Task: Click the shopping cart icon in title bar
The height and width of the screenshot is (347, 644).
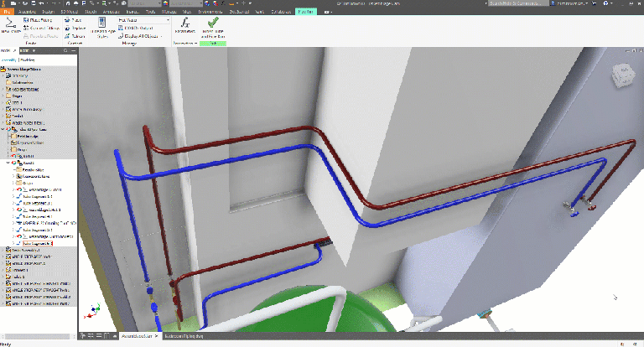Action: [595, 3]
